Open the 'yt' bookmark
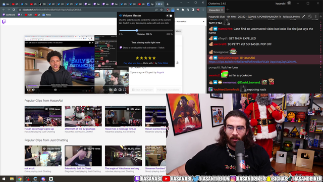 (x=37, y=15)
